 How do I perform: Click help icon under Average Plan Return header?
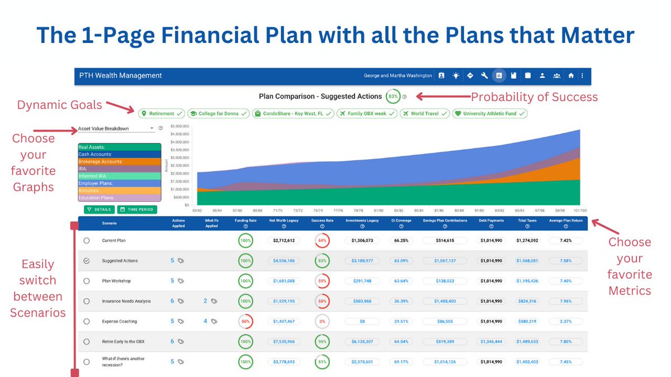[565, 226]
